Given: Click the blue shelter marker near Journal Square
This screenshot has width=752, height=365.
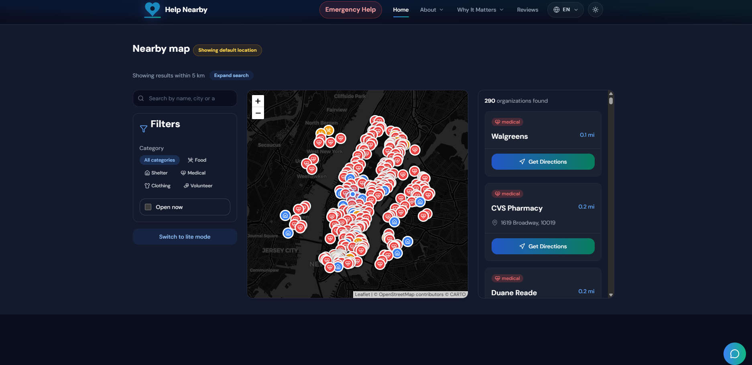Looking at the screenshot, I should (x=288, y=233).
